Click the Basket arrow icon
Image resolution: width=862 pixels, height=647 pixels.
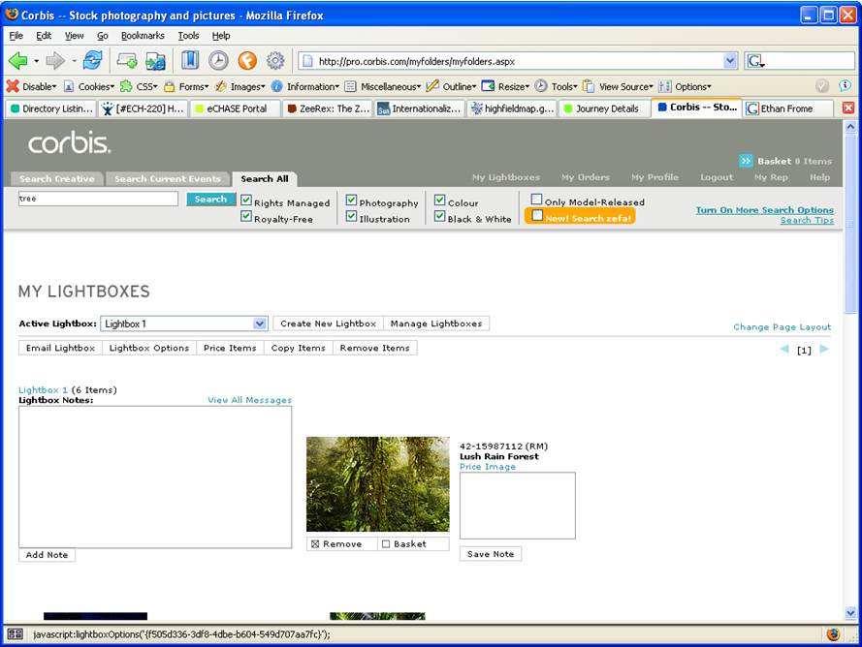point(746,161)
